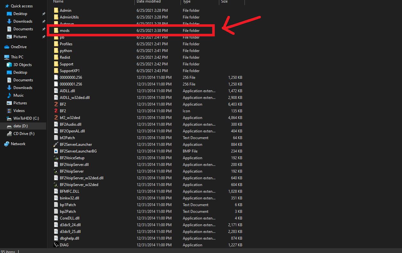Click the BF2 application icon (6,403 KB)
The width and height of the screenshot is (402, 253).
(56, 104)
